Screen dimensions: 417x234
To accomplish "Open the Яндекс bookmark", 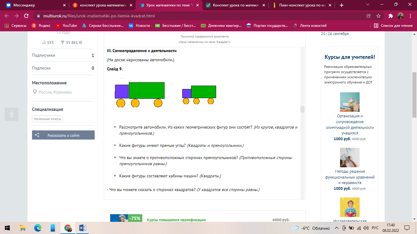I will tap(41, 26).
